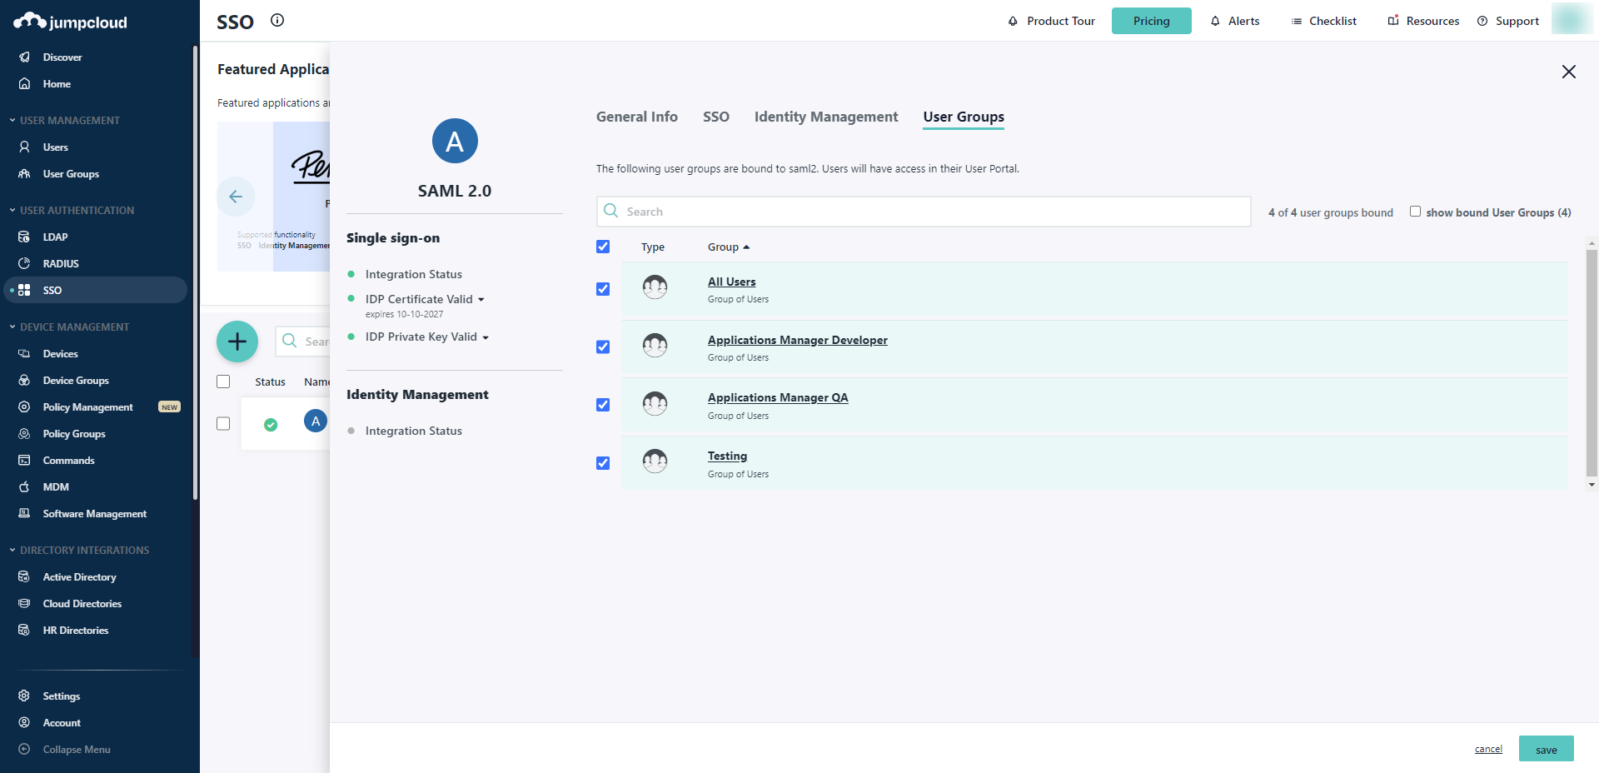Go to Settings in the sidebar
1599x773 pixels.
point(62,696)
